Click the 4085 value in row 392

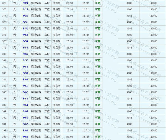[129, 130]
